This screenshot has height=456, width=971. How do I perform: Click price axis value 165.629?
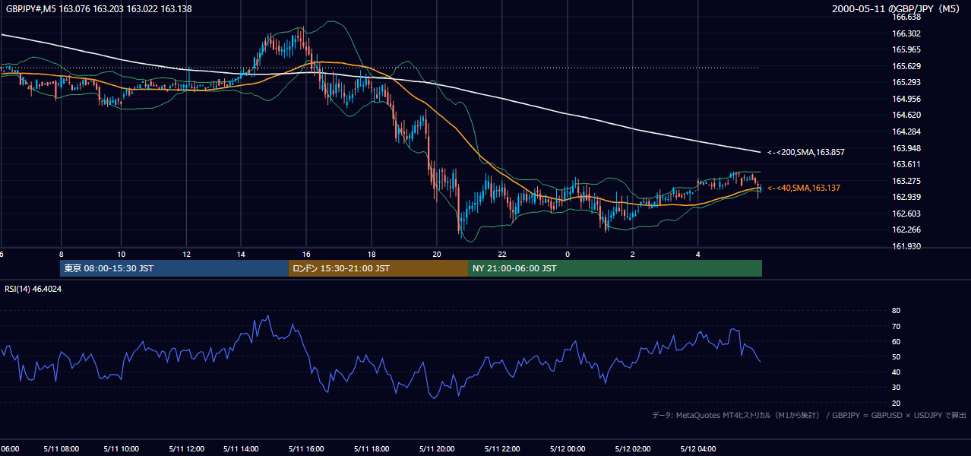tap(906, 66)
